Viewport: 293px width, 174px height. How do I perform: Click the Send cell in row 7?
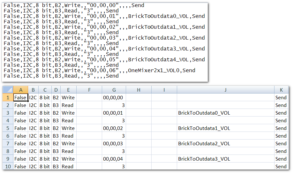pos(281,144)
